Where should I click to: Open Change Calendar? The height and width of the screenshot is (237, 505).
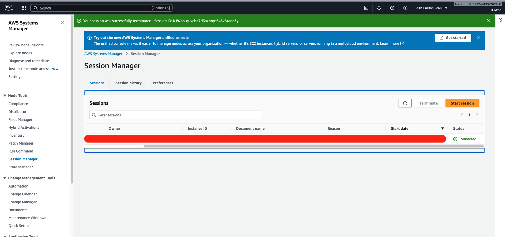[23, 194]
